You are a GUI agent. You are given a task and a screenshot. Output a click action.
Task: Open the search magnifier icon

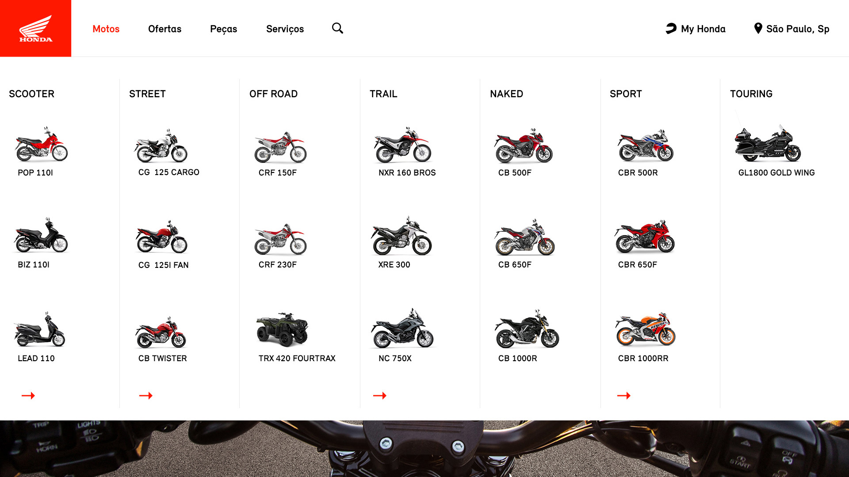pos(337,28)
